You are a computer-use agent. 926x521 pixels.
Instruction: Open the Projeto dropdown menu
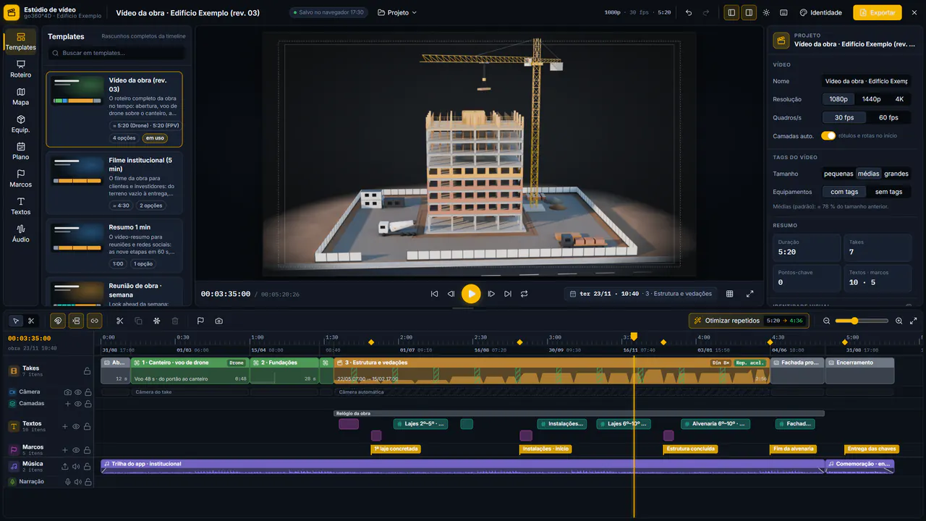(397, 12)
